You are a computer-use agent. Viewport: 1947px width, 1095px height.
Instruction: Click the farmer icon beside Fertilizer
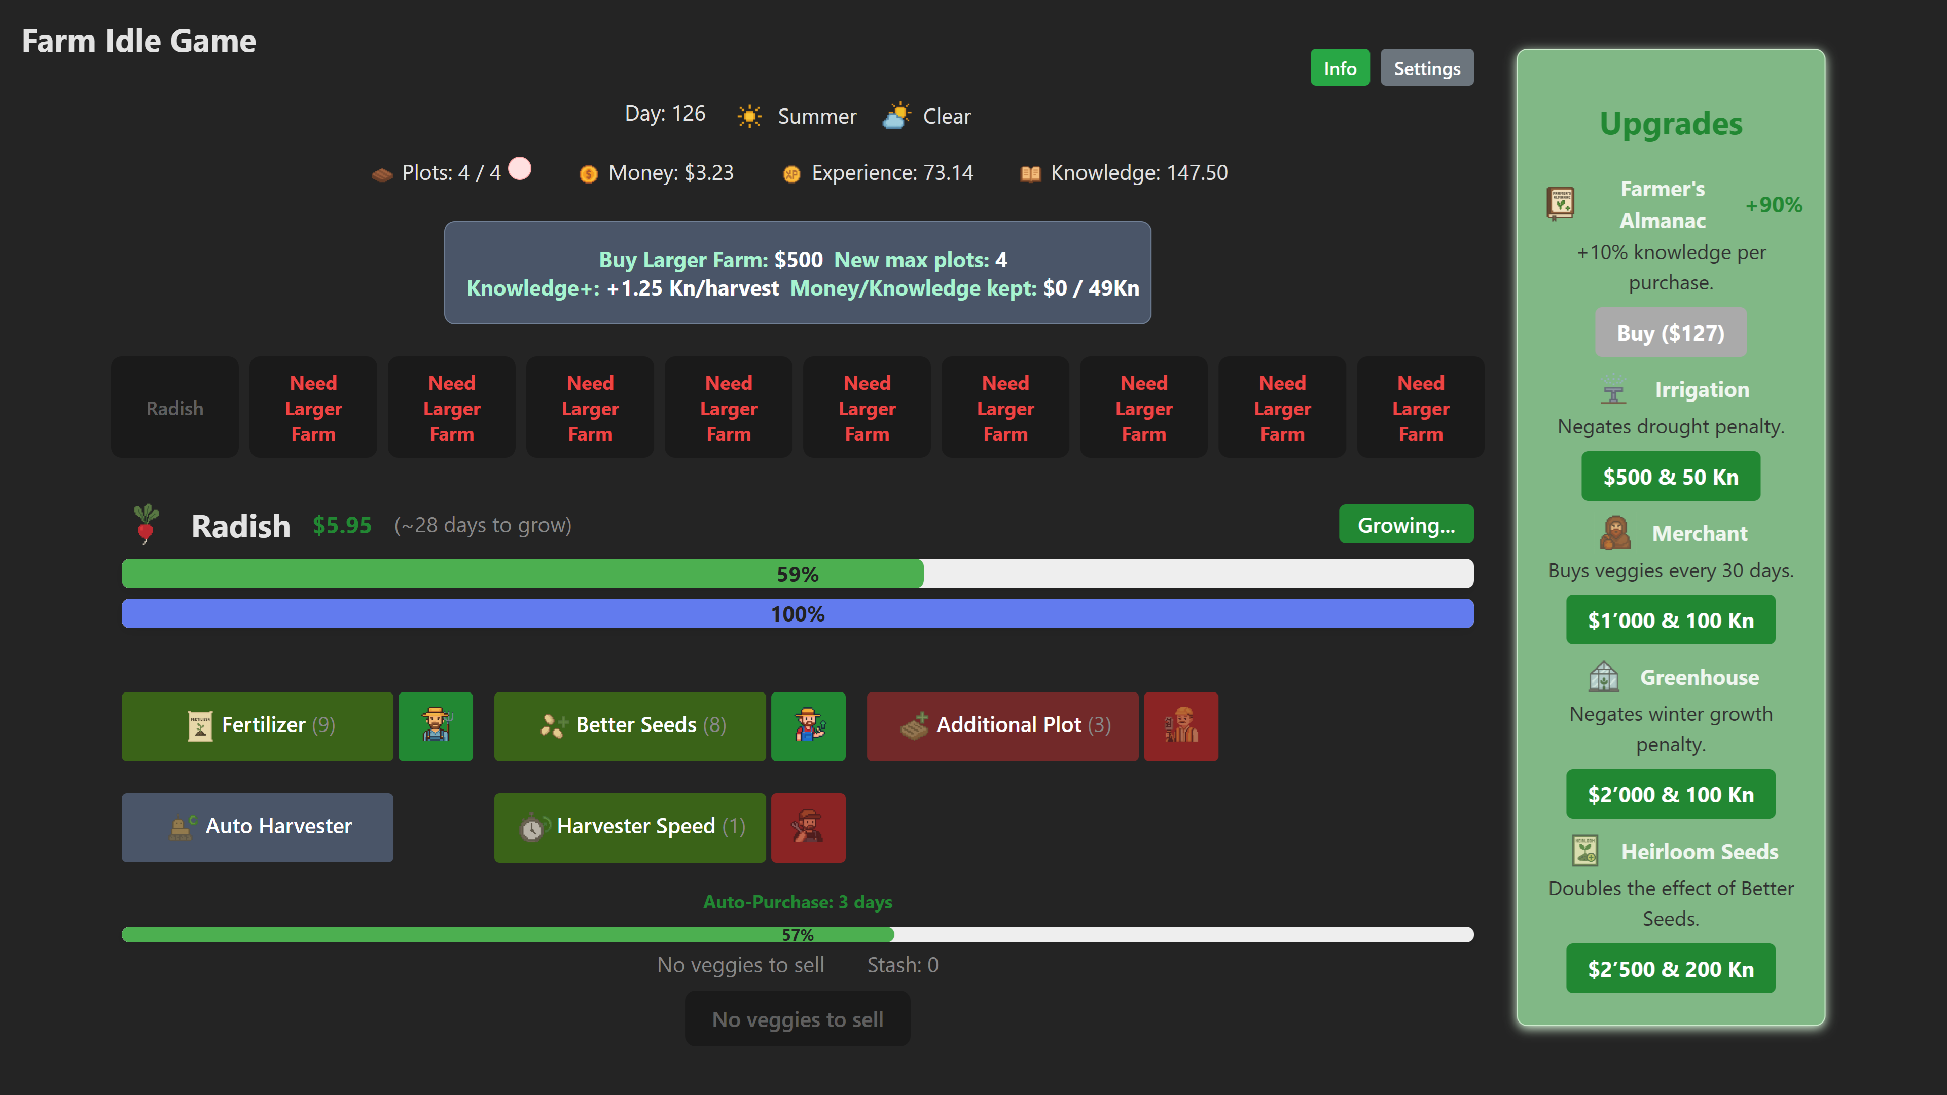[436, 725]
